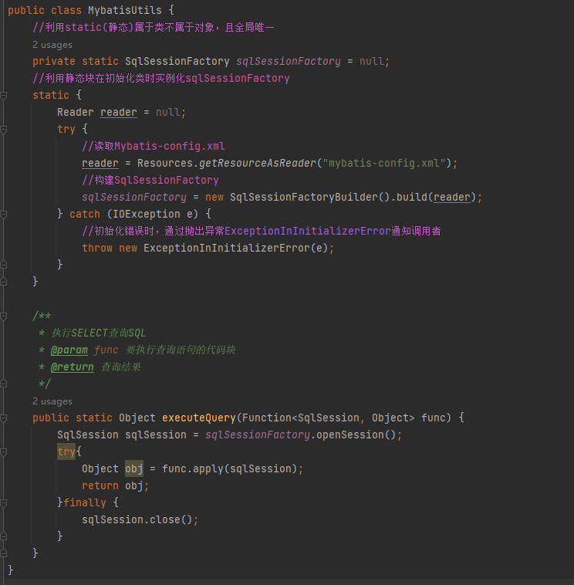This screenshot has width=574, height=585.
Task: Open '2 usages' hint above executeQuery method
Action: point(52,401)
